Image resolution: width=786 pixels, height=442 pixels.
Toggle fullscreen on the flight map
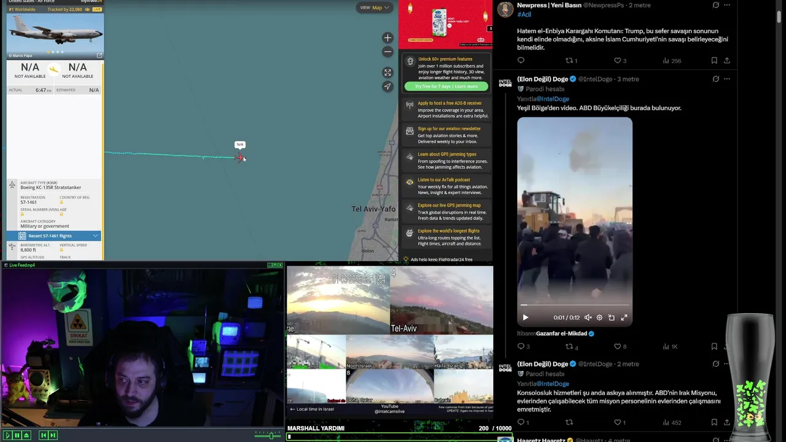pos(387,72)
